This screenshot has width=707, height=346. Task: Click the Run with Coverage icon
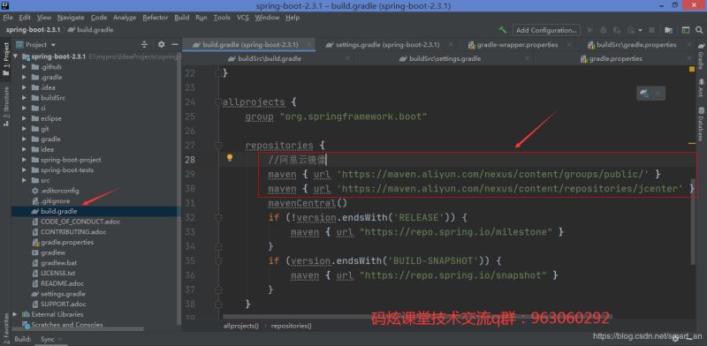tap(616, 30)
